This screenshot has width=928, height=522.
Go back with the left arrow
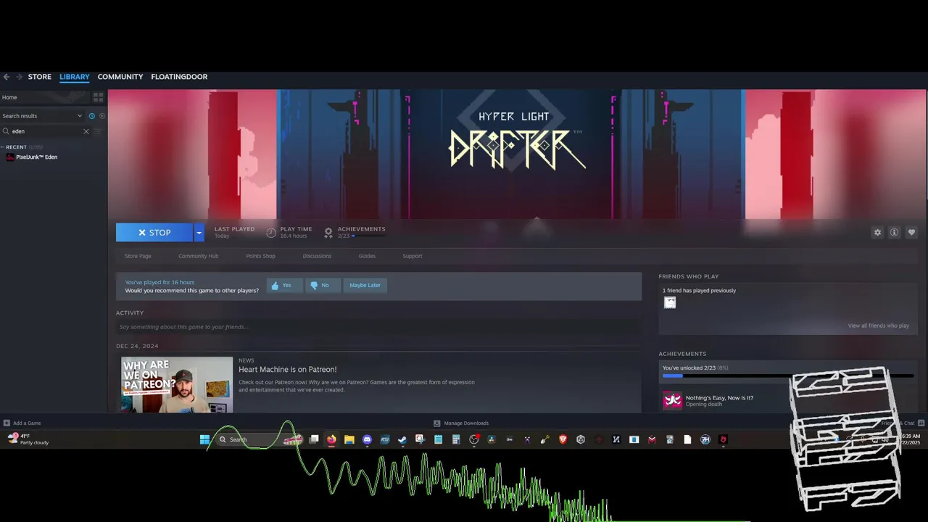pos(6,77)
